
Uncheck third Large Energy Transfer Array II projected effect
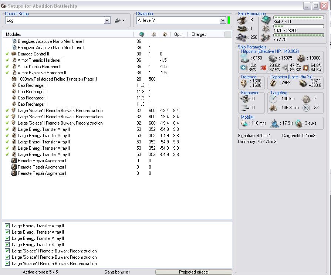pyautogui.click(x=7, y=238)
